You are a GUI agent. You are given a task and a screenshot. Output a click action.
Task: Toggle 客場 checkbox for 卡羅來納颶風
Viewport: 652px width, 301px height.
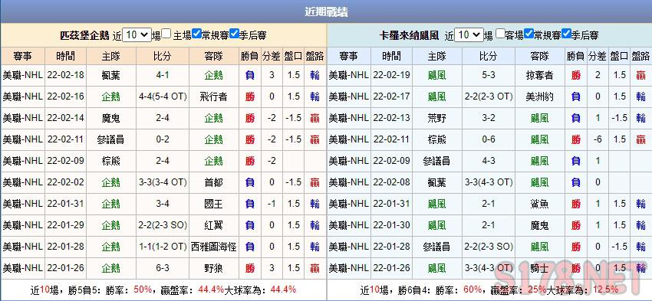tap(501, 34)
